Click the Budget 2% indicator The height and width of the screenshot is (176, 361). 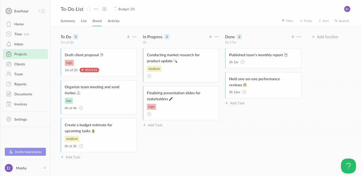click(124, 9)
